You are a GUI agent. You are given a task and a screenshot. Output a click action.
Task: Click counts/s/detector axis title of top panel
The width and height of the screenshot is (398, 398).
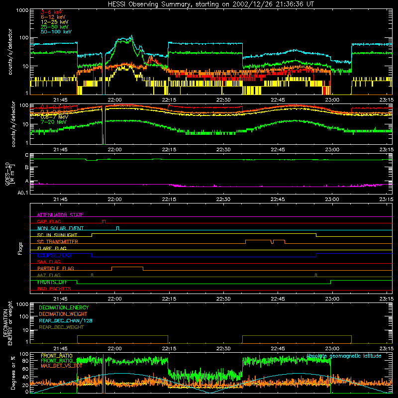tap(10, 52)
